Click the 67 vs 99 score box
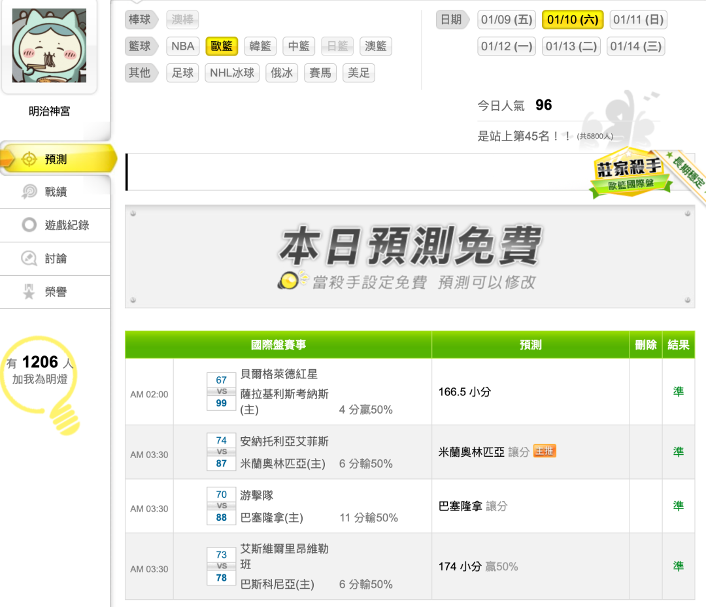 click(x=221, y=391)
